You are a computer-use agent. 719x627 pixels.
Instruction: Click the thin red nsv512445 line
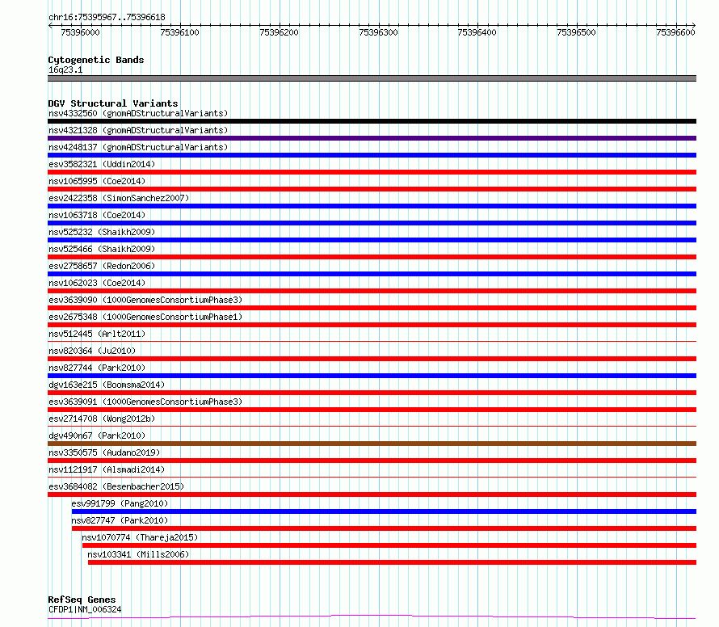(x=372, y=342)
